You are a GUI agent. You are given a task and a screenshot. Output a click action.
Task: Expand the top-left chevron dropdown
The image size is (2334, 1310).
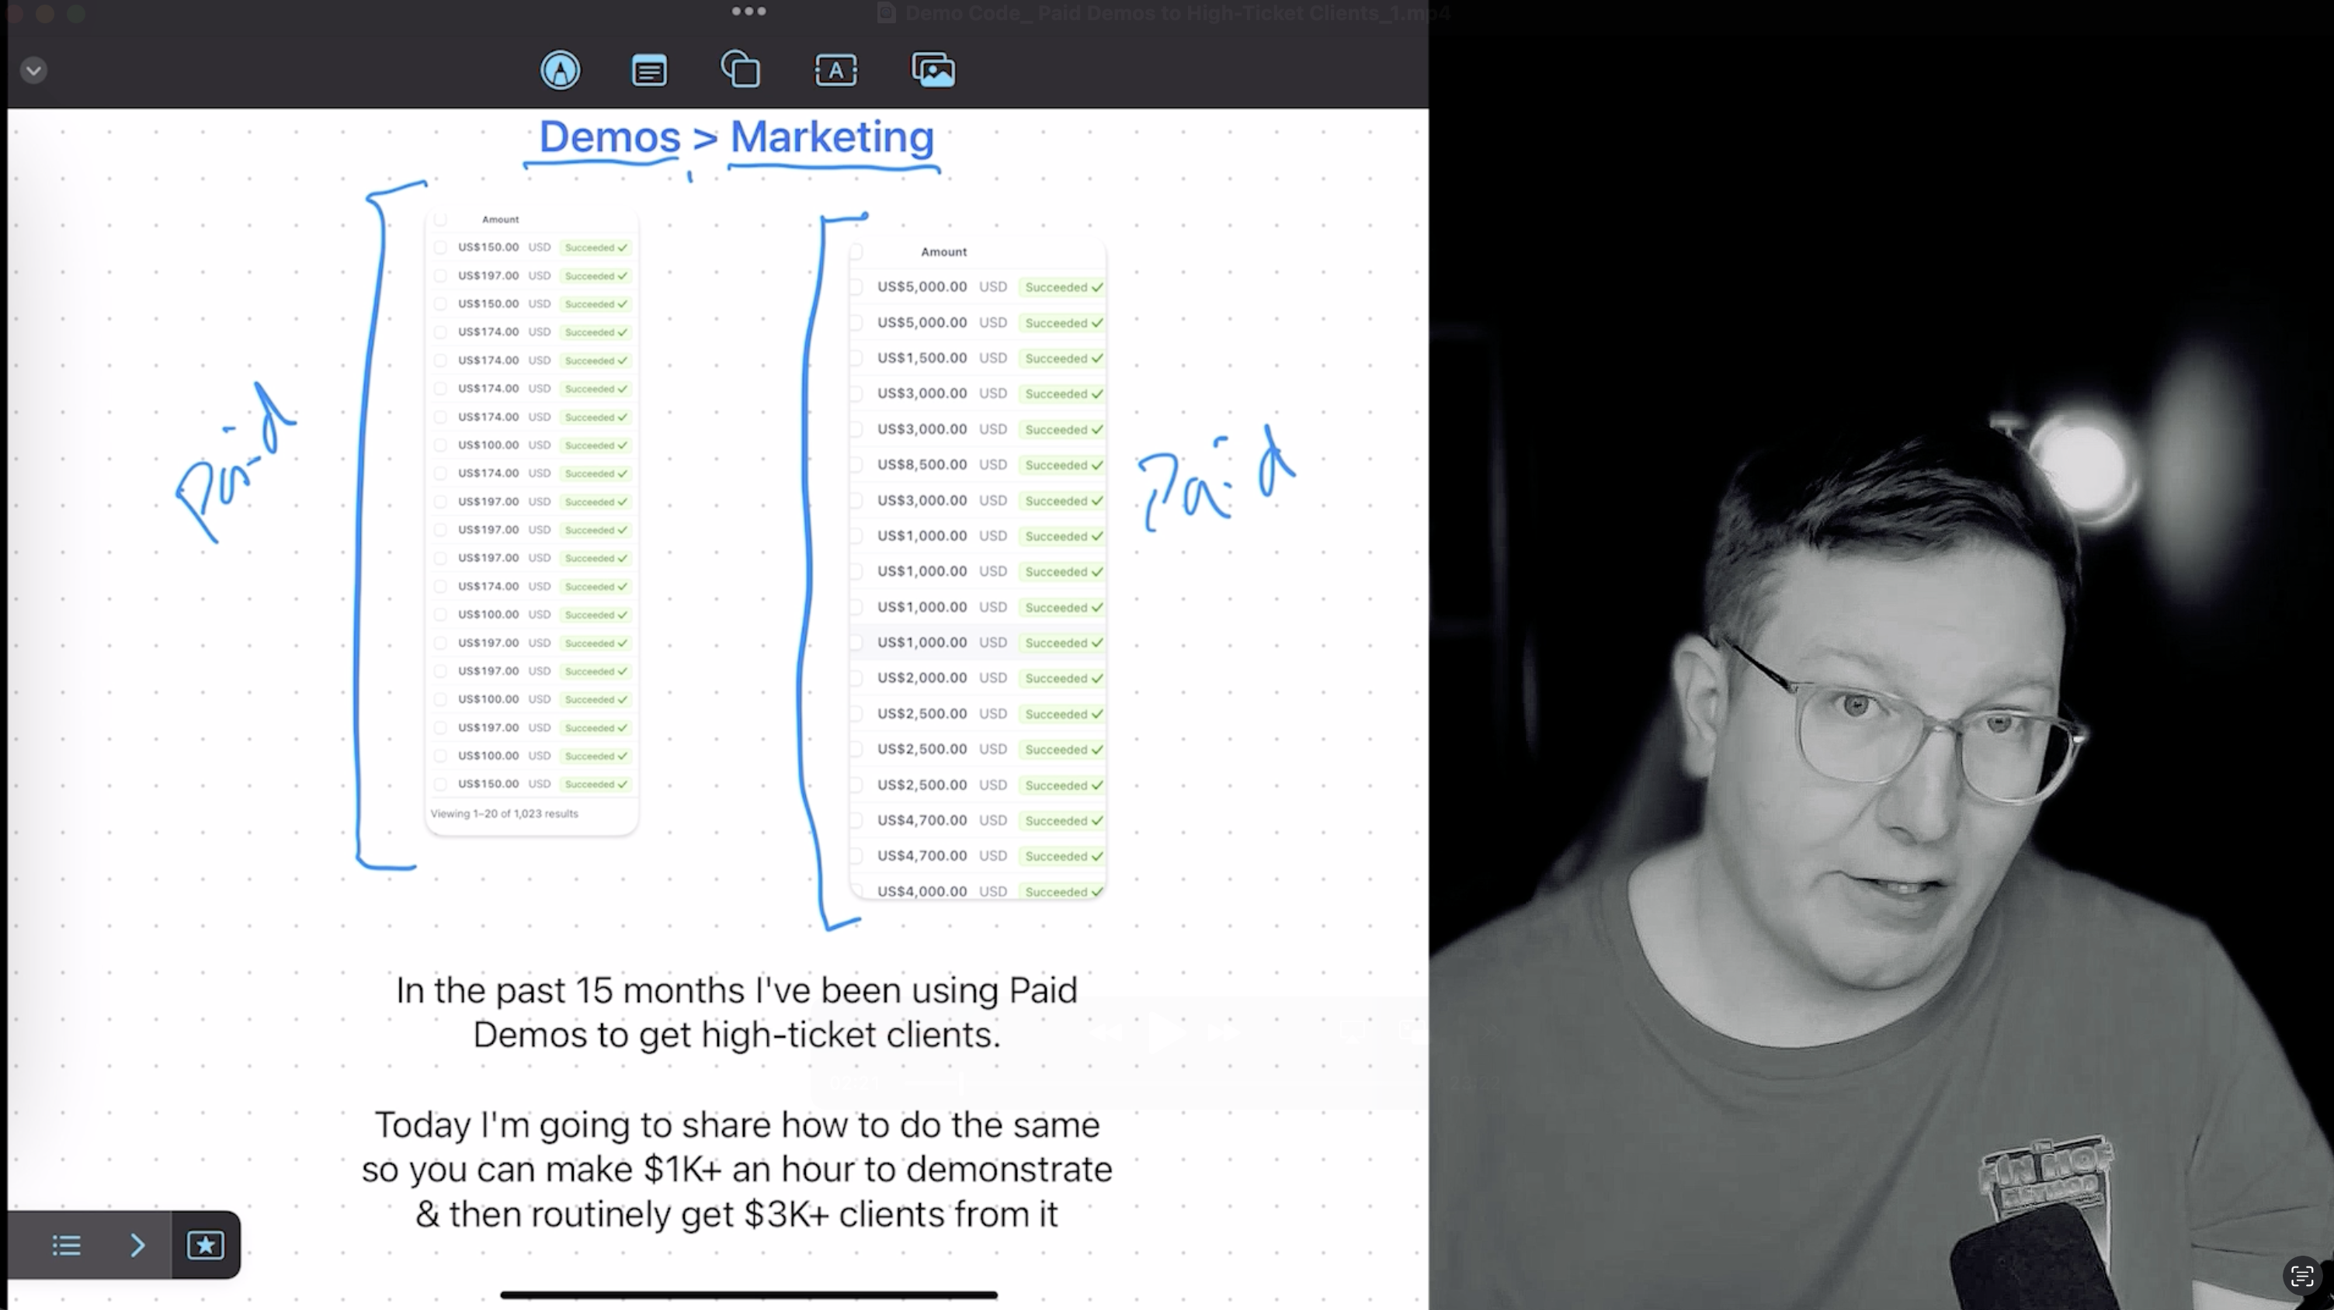pos(33,71)
